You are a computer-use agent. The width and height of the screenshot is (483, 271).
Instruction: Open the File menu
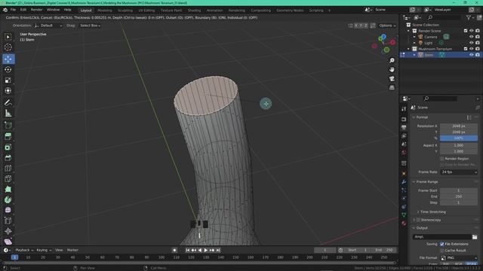tap(14, 10)
